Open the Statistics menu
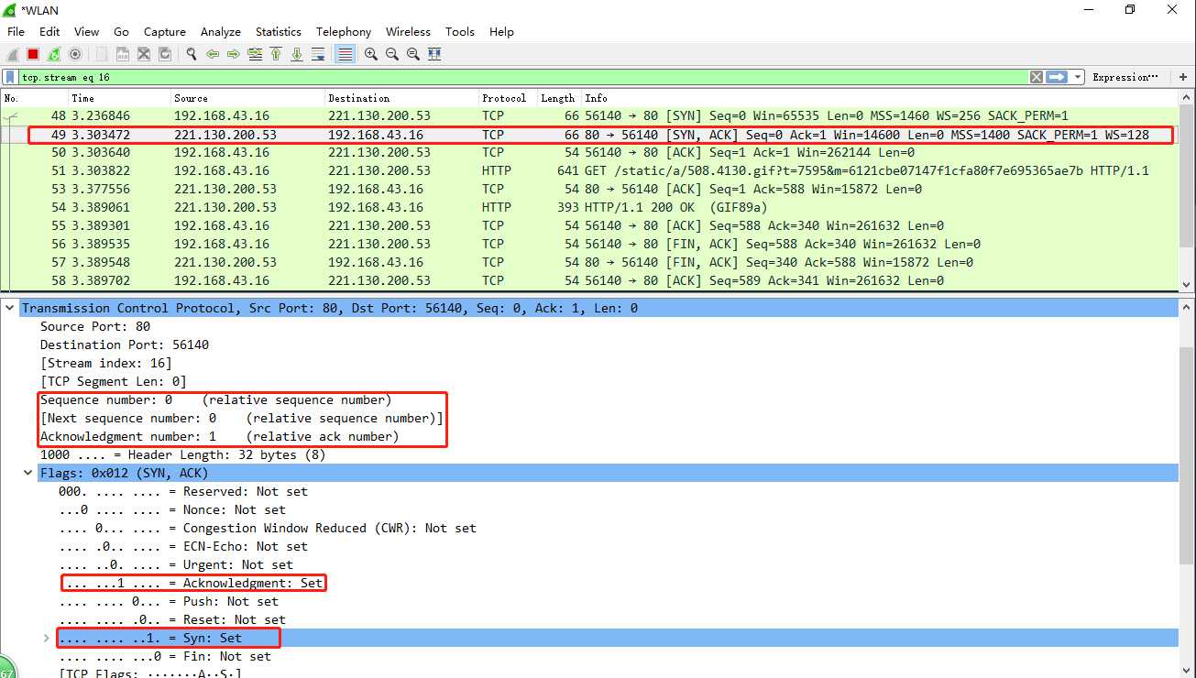 click(x=278, y=32)
